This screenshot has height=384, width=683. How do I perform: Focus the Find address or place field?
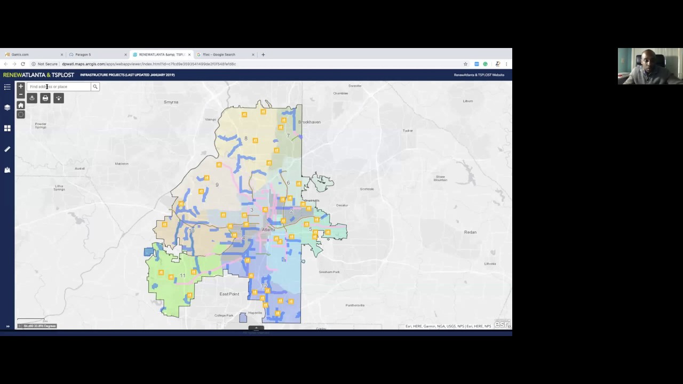pyautogui.click(x=59, y=86)
